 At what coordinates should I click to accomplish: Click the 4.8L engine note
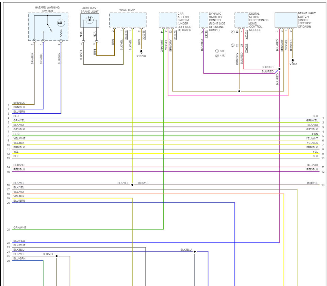pos(223,56)
